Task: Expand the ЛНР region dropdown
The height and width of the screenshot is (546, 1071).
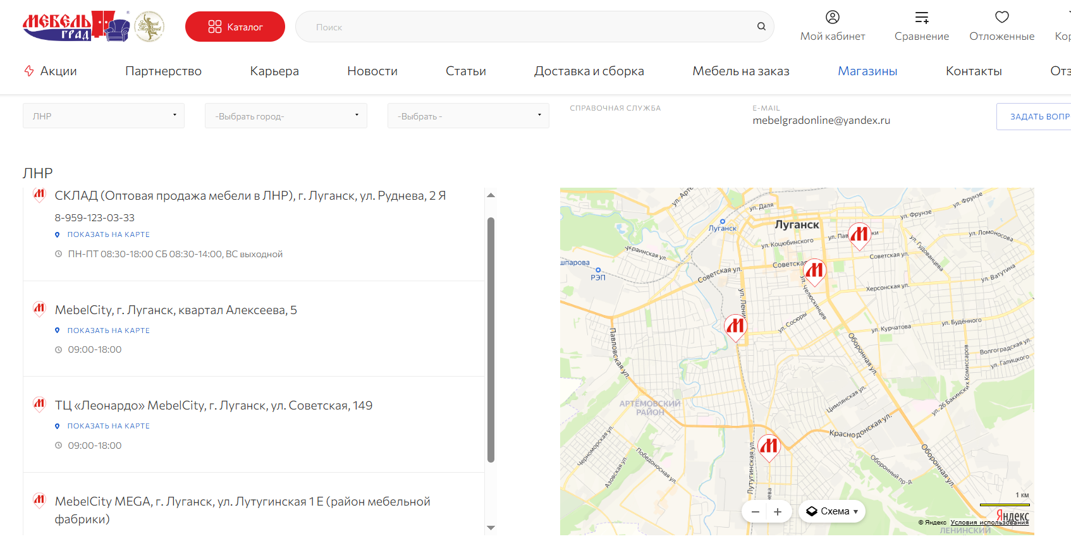Action: 104,116
